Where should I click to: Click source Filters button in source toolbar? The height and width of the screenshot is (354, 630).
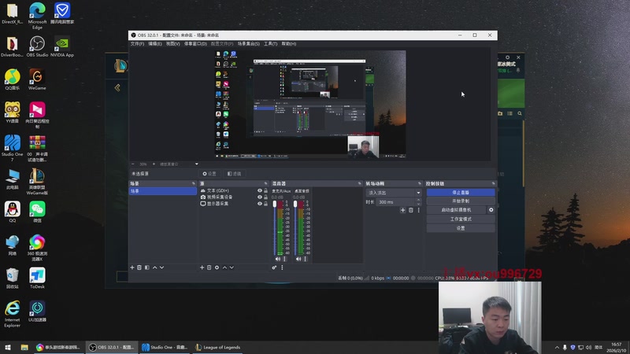coord(234,174)
